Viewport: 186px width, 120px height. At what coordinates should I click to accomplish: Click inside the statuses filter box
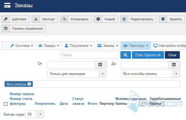click(x=91, y=84)
